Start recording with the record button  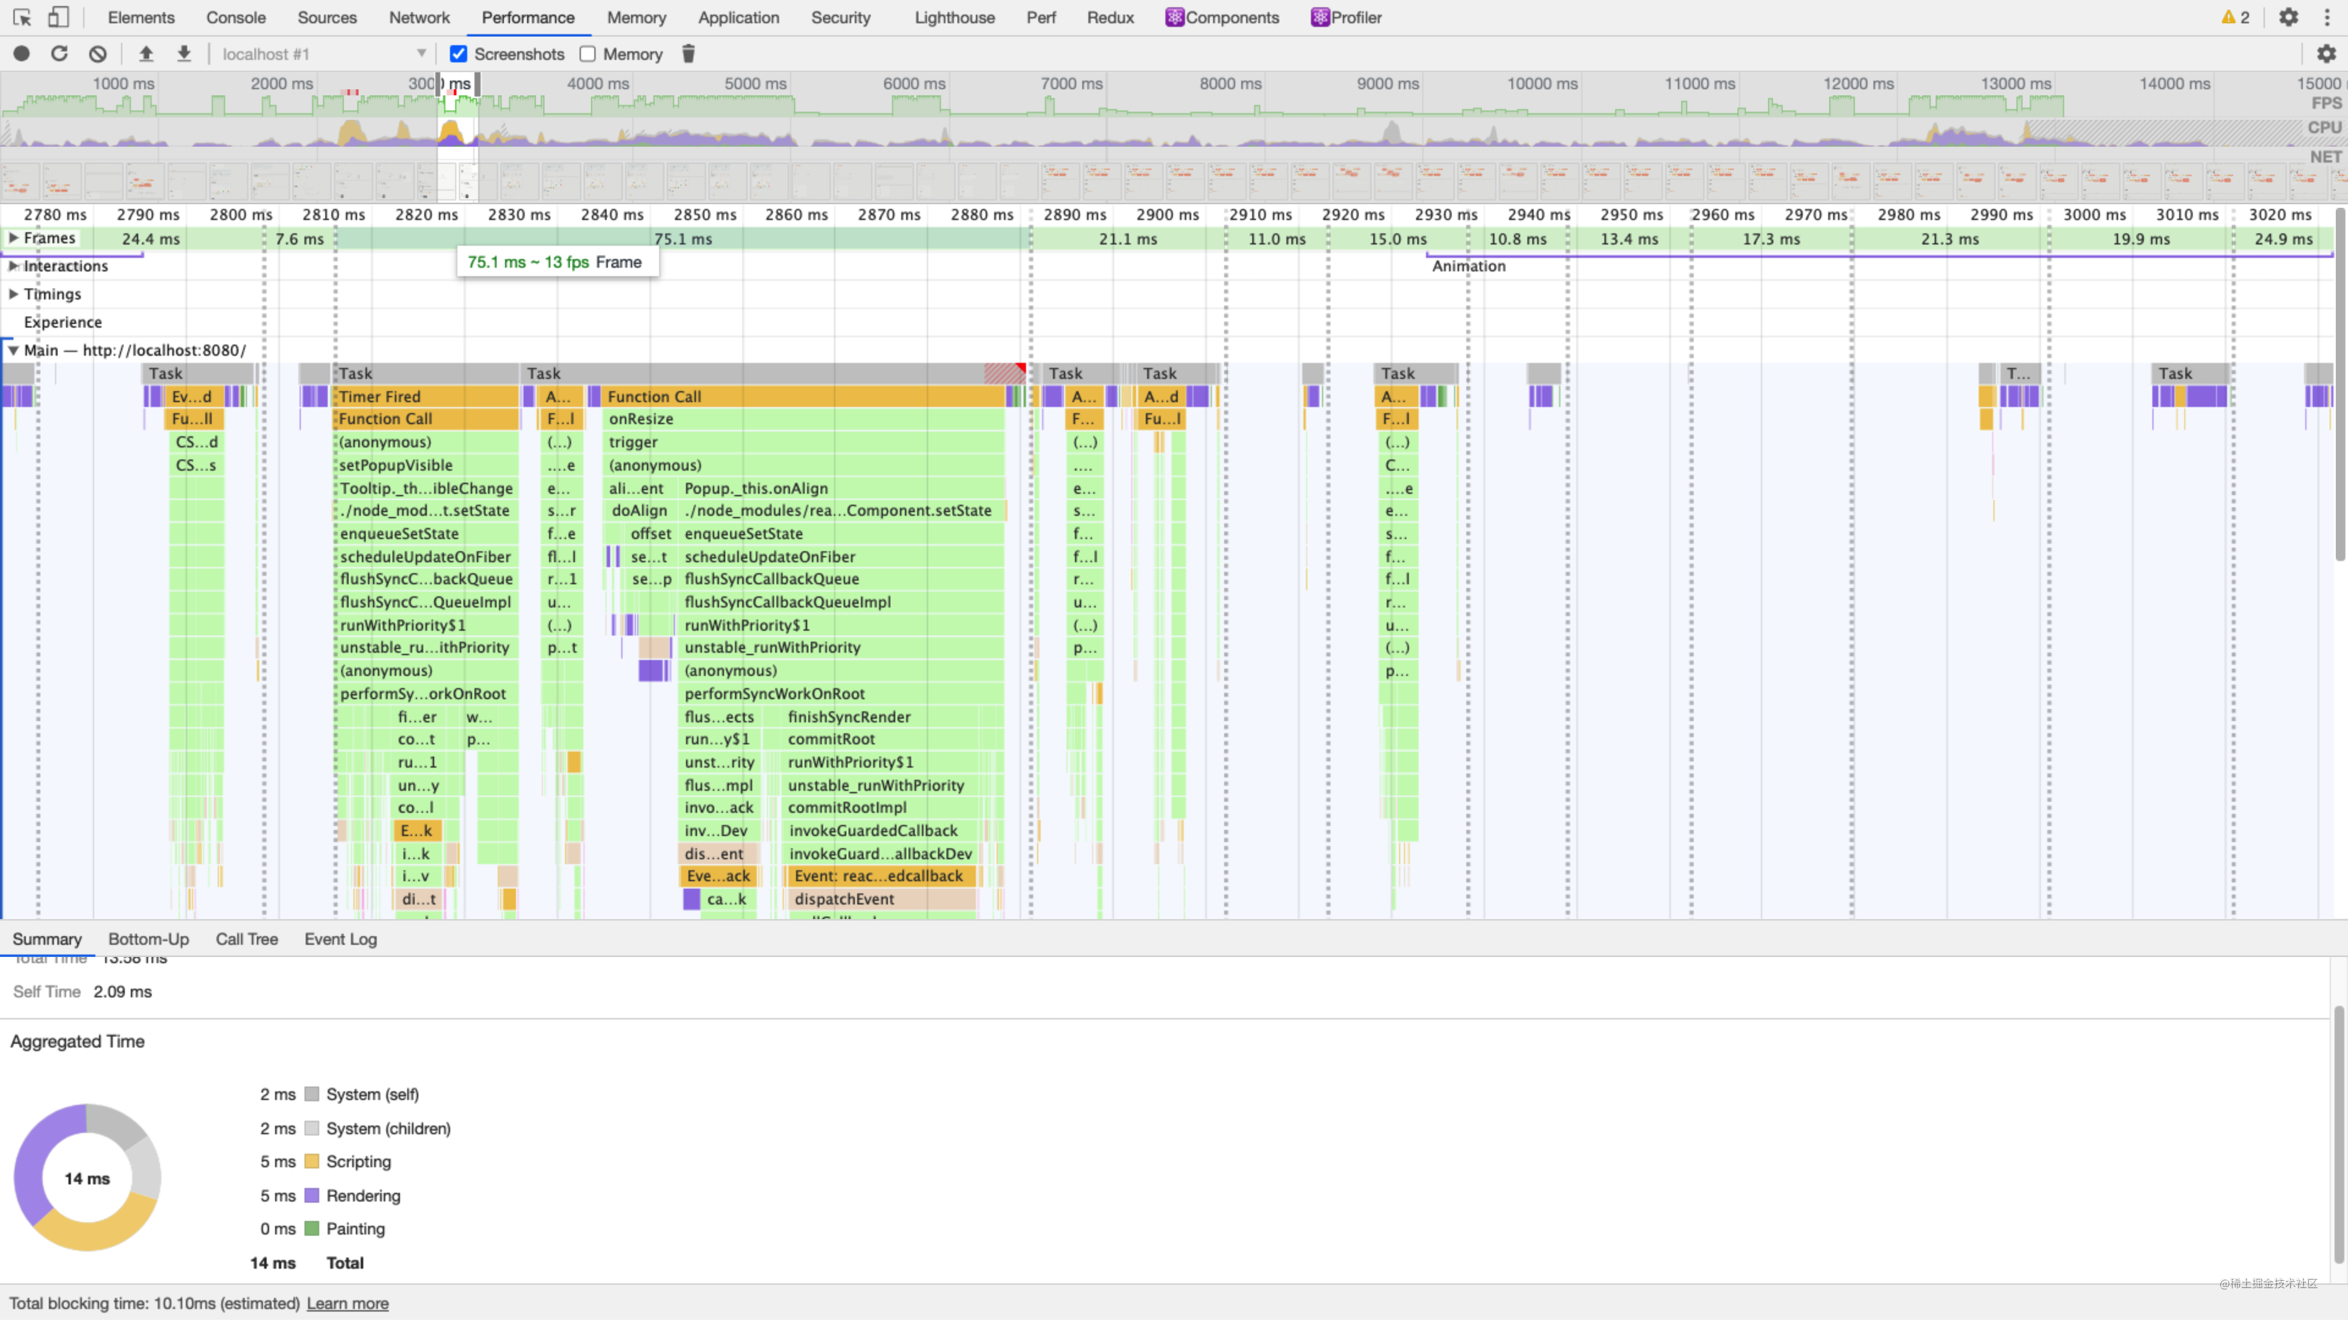[22, 54]
